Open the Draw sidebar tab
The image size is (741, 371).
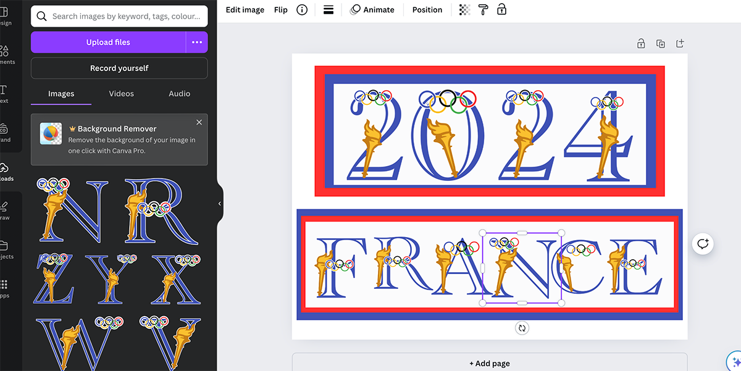point(4,211)
